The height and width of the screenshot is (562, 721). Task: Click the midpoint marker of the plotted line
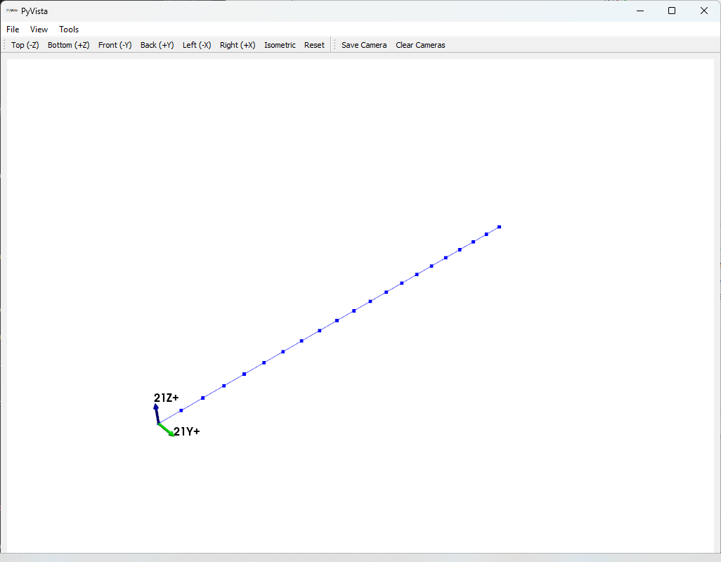click(336, 319)
